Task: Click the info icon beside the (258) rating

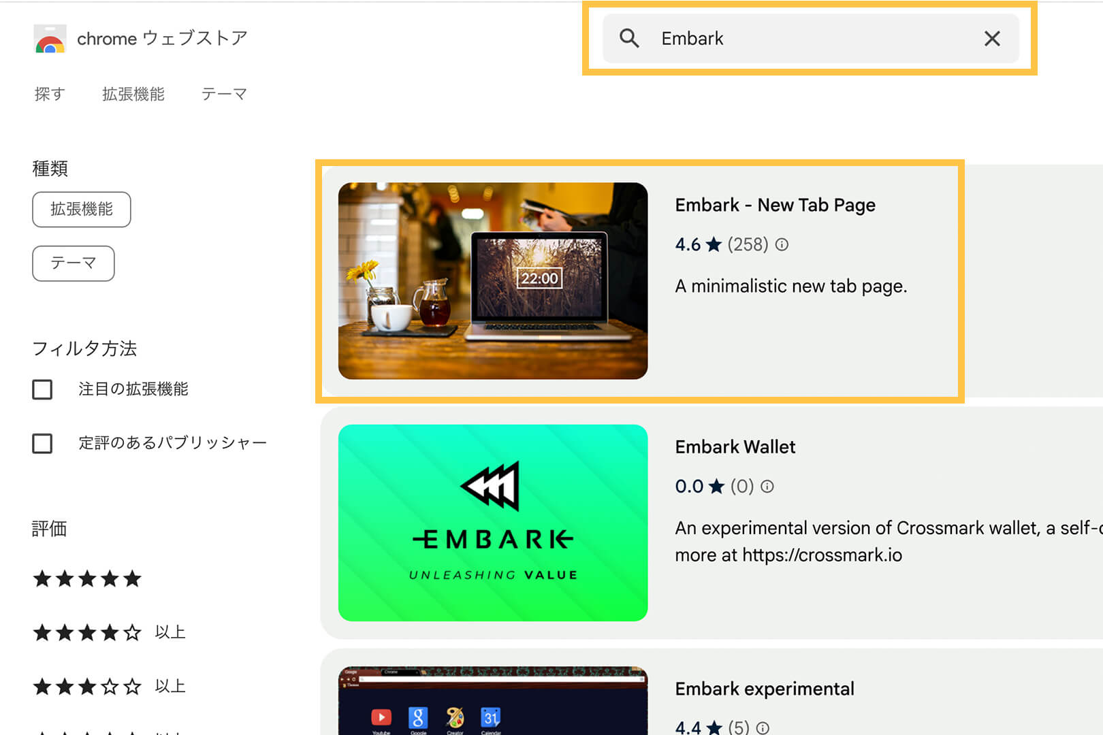Action: (x=782, y=244)
